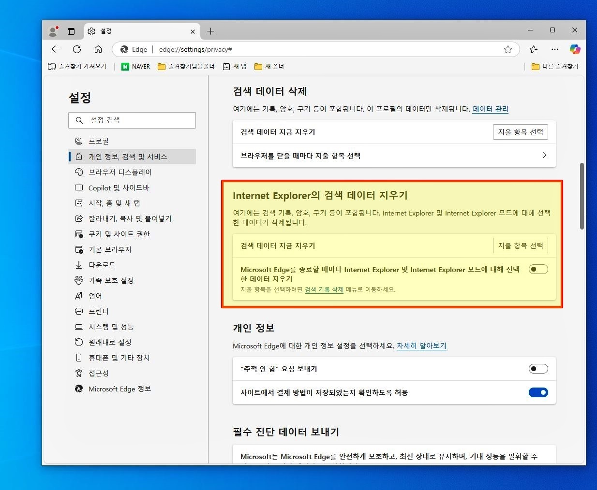Open a new tab with plus button
Screen dimensions: 597x490
(210, 31)
